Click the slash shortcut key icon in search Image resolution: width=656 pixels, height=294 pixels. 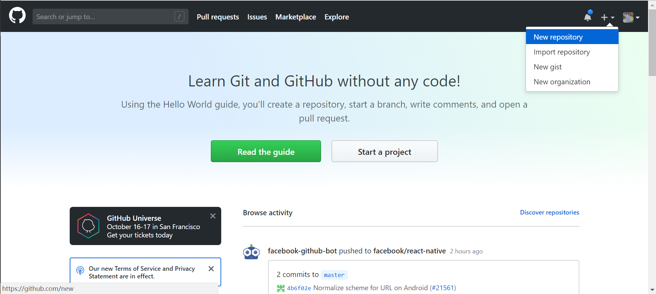pyautogui.click(x=179, y=16)
